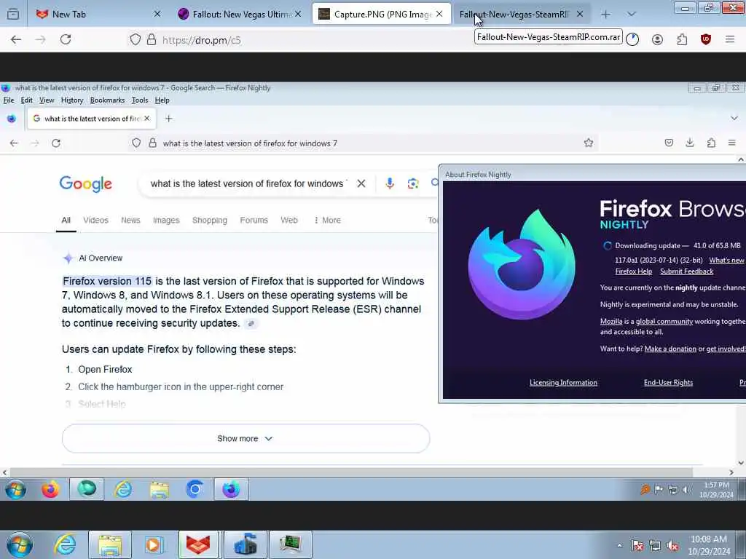
Task: Open File Explorer on bottom taskbar
Action: tap(111, 544)
